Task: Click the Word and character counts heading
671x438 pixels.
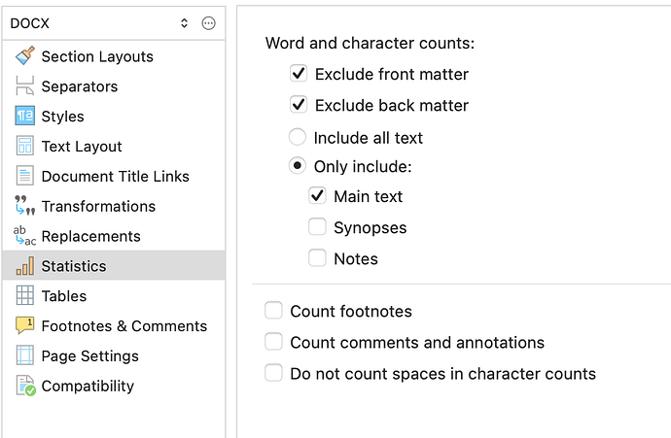Action: click(370, 43)
